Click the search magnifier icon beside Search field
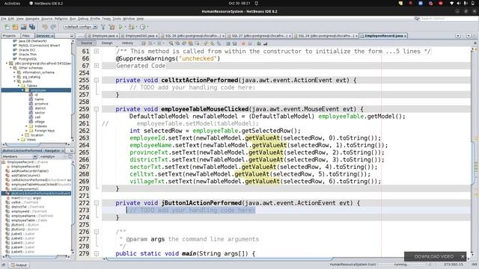This screenshot has height=269, width=479. click(417, 19)
